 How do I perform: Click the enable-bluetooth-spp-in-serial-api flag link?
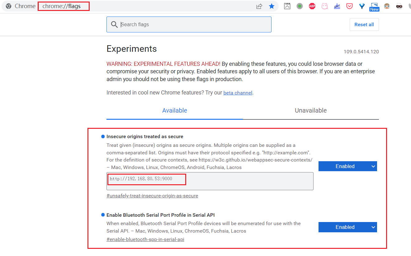click(145, 239)
